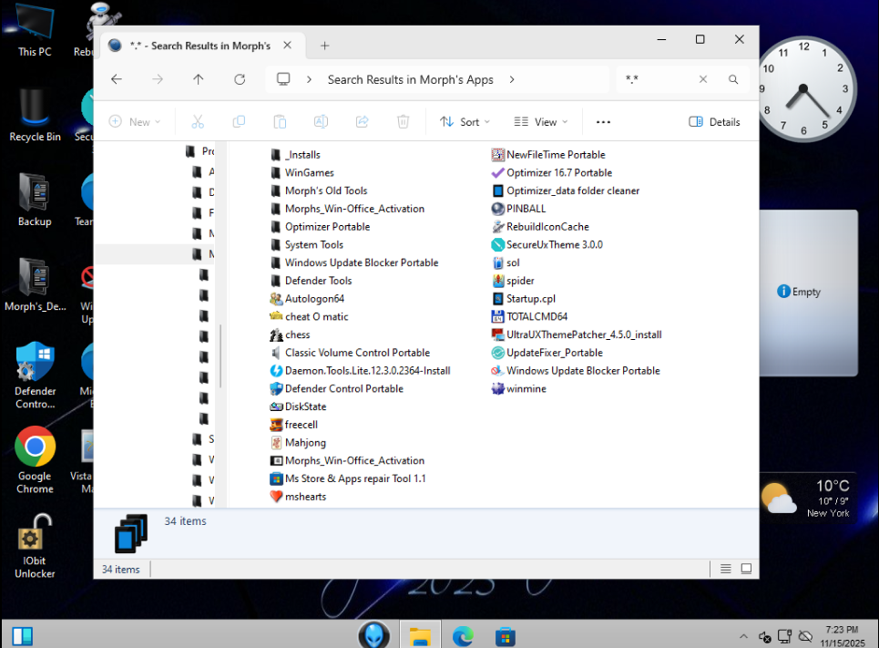The height and width of the screenshot is (648, 879).
Task: Go up one folder with Up arrow
Action: coord(199,79)
